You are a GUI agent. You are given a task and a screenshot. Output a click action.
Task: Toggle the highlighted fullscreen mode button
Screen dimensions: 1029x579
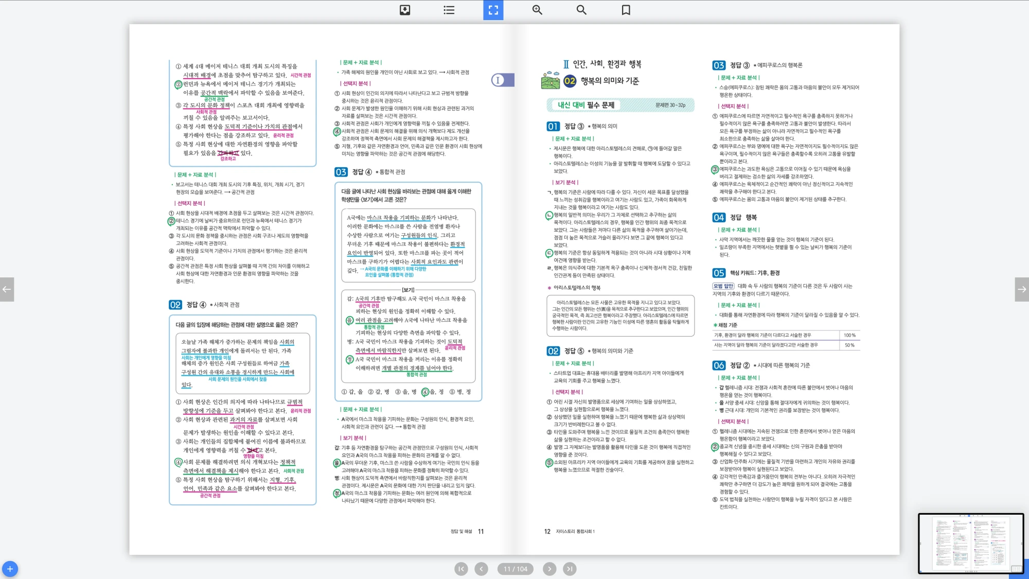(493, 10)
